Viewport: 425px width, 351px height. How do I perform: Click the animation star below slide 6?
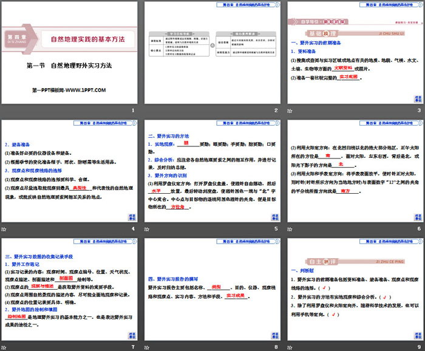290,228
